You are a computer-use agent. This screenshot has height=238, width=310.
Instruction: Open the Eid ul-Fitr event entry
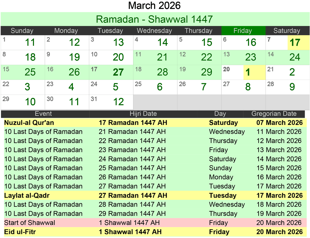[20, 232]
